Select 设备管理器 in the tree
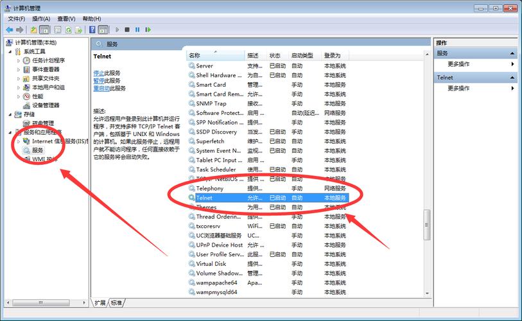This screenshot has width=522, height=321. (x=46, y=105)
